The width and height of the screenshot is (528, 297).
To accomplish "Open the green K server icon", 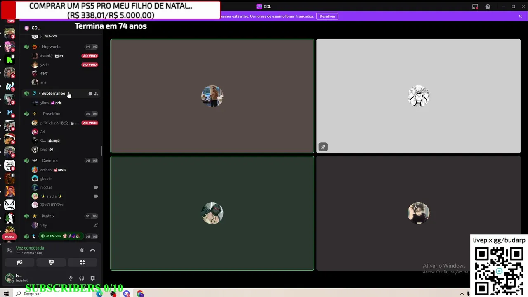I will [x=9, y=60].
